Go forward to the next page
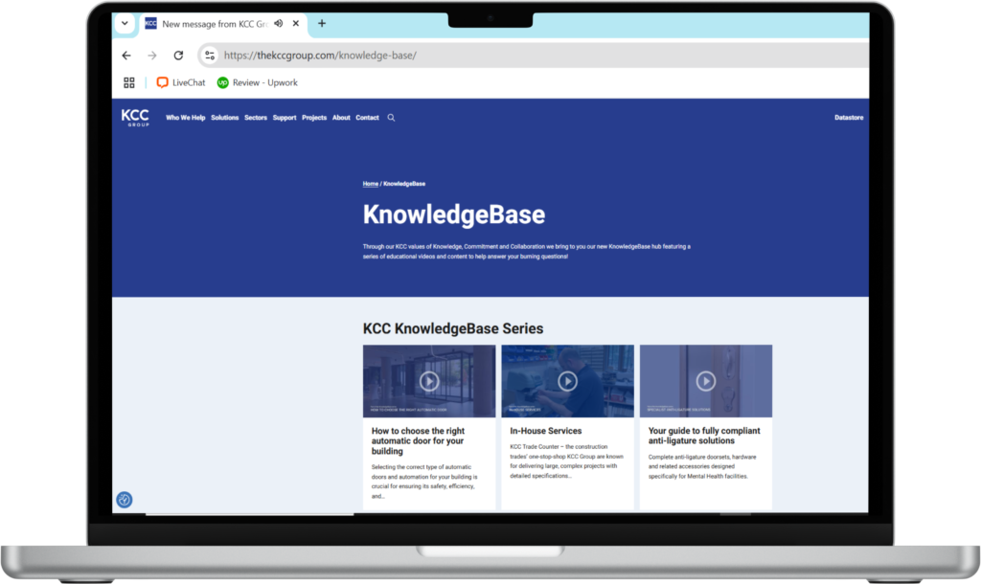981x584 pixels. point(152,55)
